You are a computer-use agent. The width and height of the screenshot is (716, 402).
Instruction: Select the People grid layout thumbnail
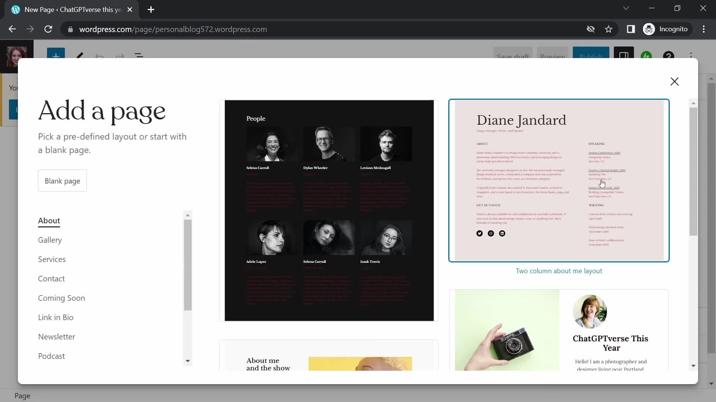[329, 210]
